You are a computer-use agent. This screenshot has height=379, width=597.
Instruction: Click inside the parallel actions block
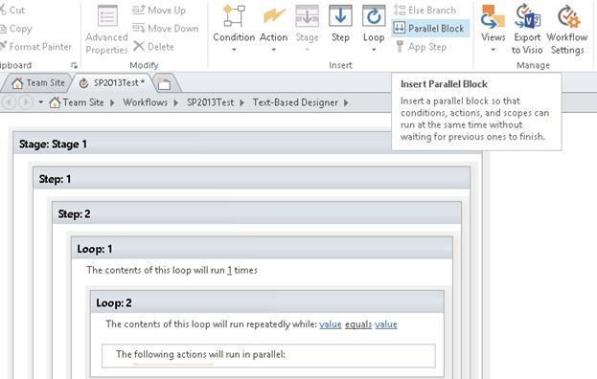[x=268, y=356]
